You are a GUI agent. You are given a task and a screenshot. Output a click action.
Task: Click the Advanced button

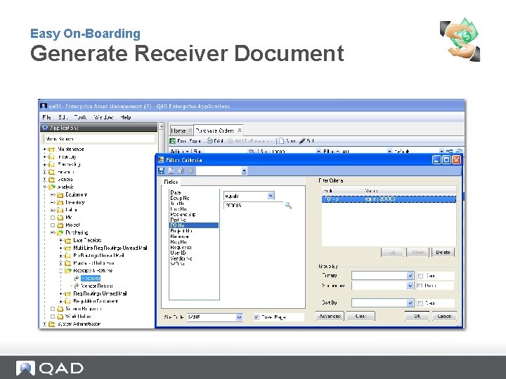click(x=330, y=316)
